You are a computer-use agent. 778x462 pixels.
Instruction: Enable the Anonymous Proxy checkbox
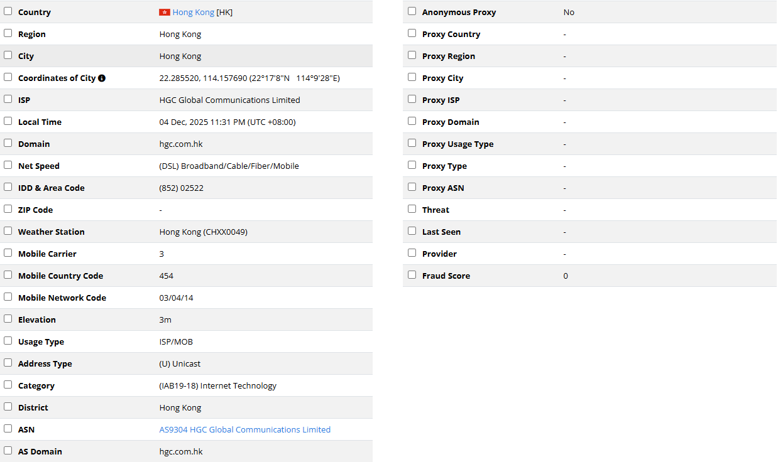click(412, 11)
